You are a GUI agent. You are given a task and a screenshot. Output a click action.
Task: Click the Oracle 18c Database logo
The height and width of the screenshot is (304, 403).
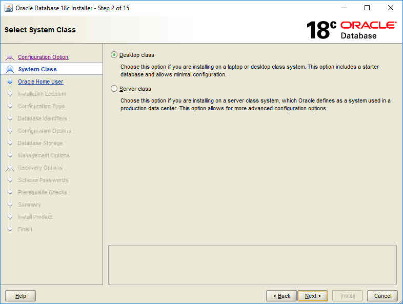point(351,30)
